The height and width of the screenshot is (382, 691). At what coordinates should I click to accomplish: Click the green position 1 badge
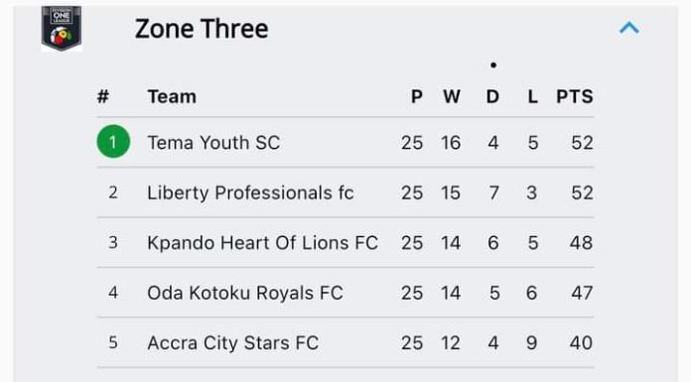click(x=113, y=142)
